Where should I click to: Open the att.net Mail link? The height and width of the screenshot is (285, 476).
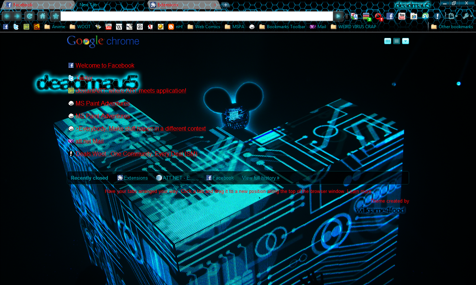point(90,141)
